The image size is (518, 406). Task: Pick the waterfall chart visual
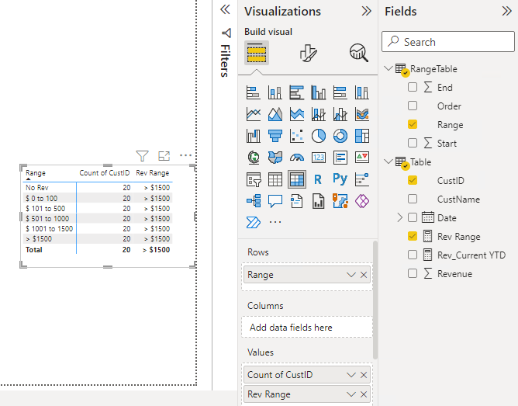tap(254, 136)
